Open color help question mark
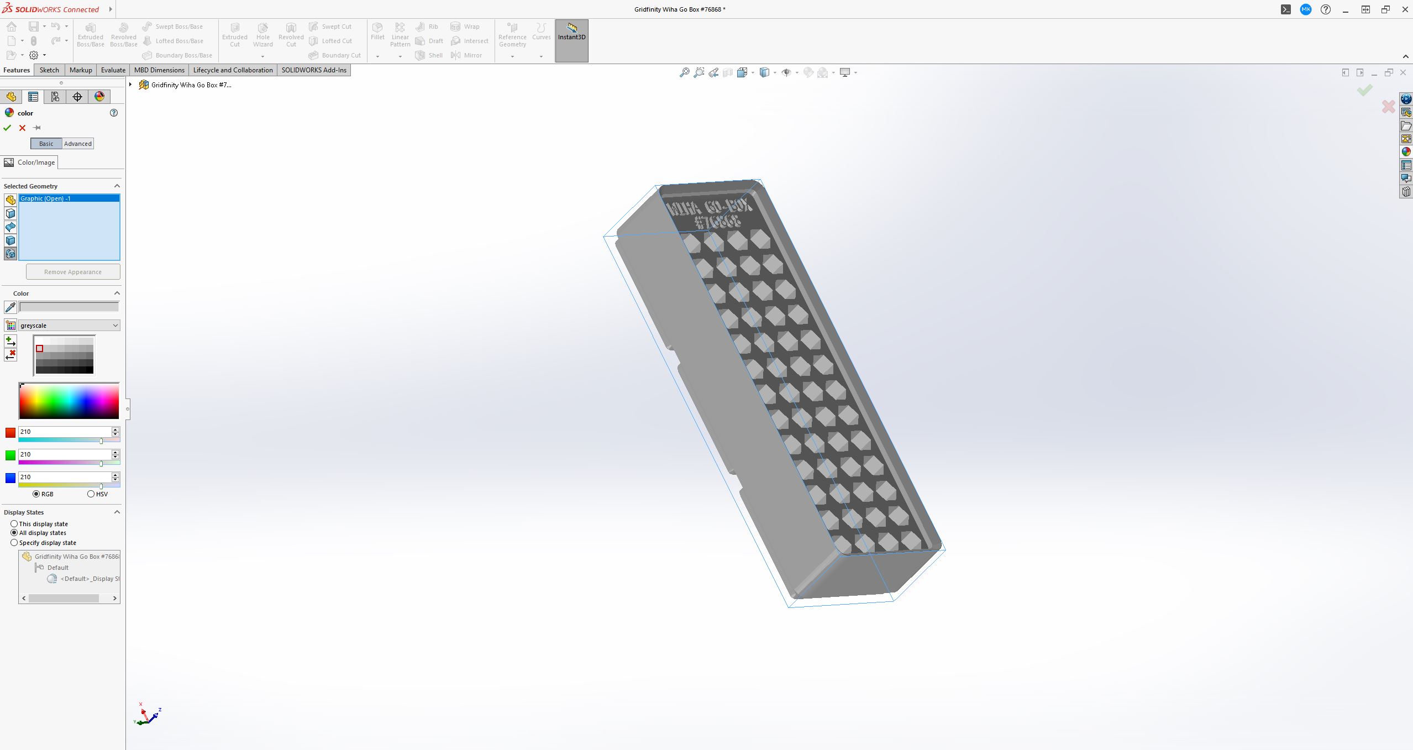1413x750 pixels. coord(114,113)
